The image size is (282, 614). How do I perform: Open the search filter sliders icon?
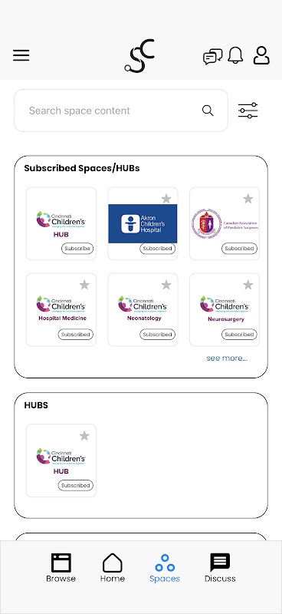248,111
